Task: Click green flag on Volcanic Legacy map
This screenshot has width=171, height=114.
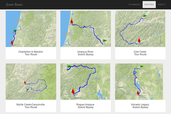Action: pyautogui.click(x=142, y=66)
